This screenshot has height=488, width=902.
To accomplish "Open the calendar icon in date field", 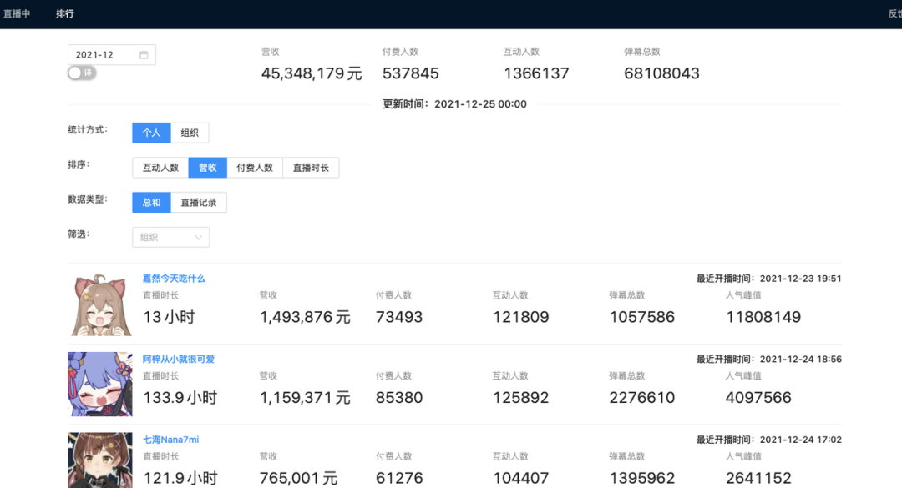I will (144, 54).
